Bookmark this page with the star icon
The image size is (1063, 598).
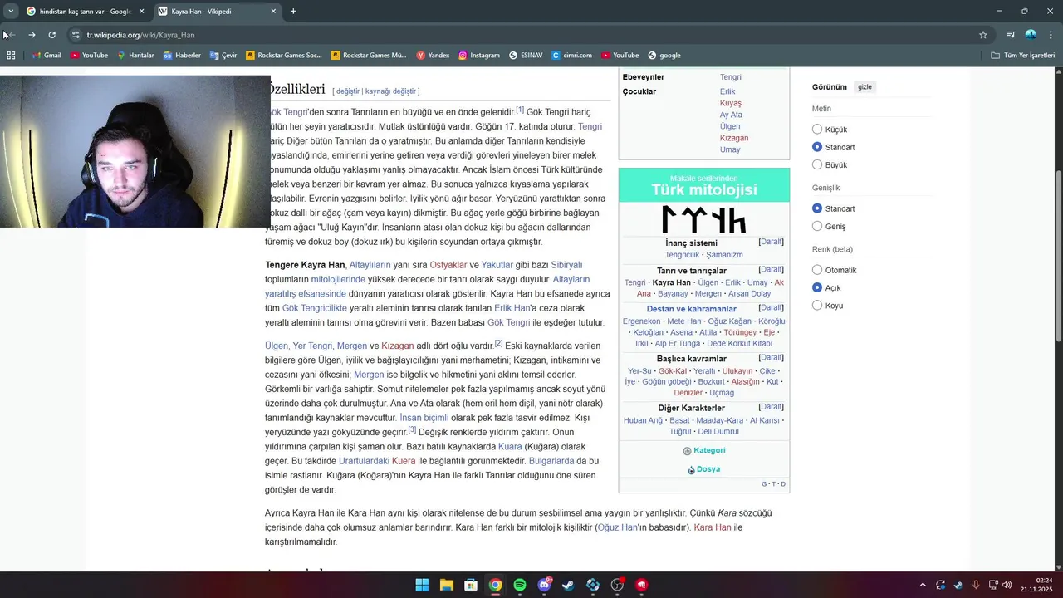tap(983, 35)
